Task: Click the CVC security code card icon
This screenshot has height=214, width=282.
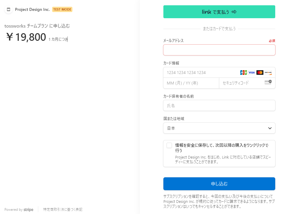Action: (x=268, y=82)
